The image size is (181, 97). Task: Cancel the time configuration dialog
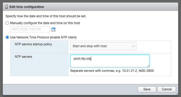166,89
